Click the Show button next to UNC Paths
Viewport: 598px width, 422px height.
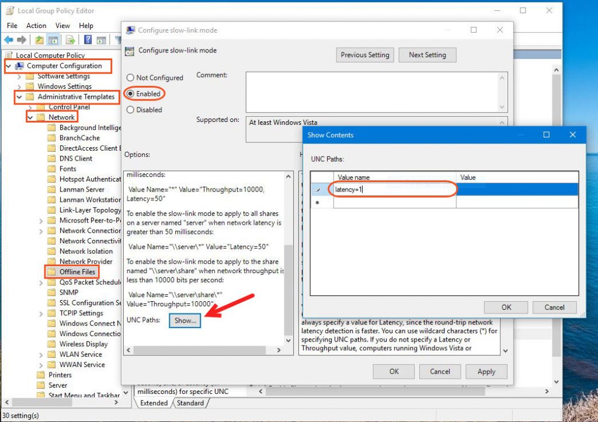185,320
